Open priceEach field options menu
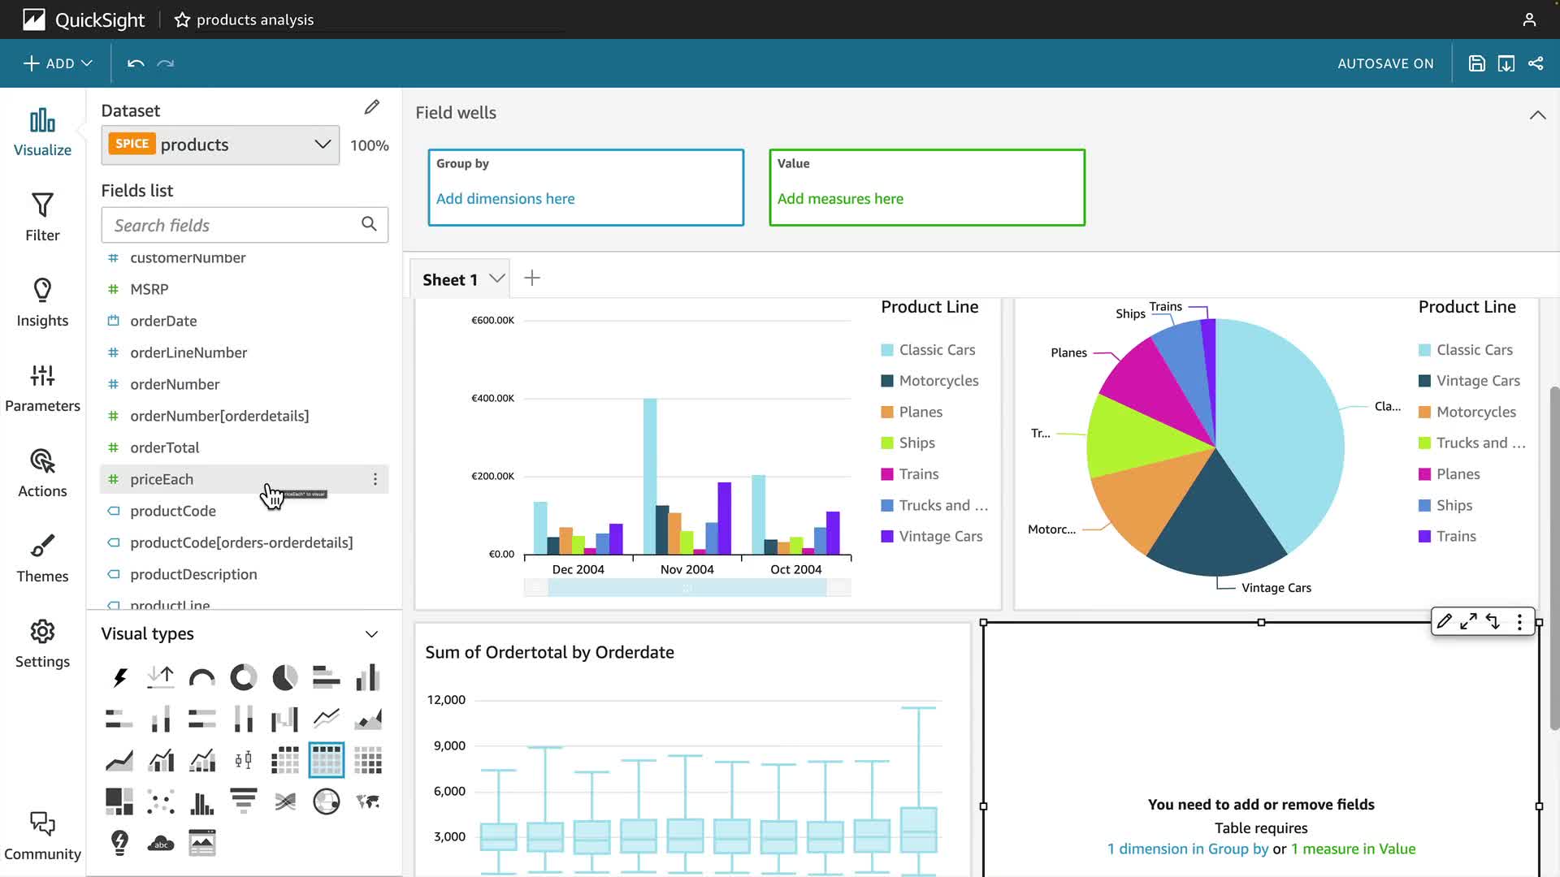This screenshot has width=1560, height=877. click(375, 479)
